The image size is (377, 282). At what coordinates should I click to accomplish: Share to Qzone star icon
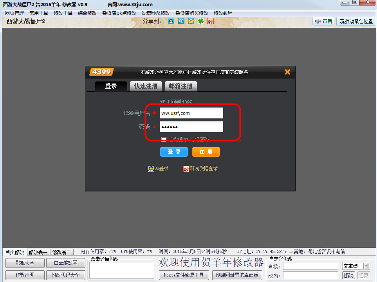[x=191, y=22]
